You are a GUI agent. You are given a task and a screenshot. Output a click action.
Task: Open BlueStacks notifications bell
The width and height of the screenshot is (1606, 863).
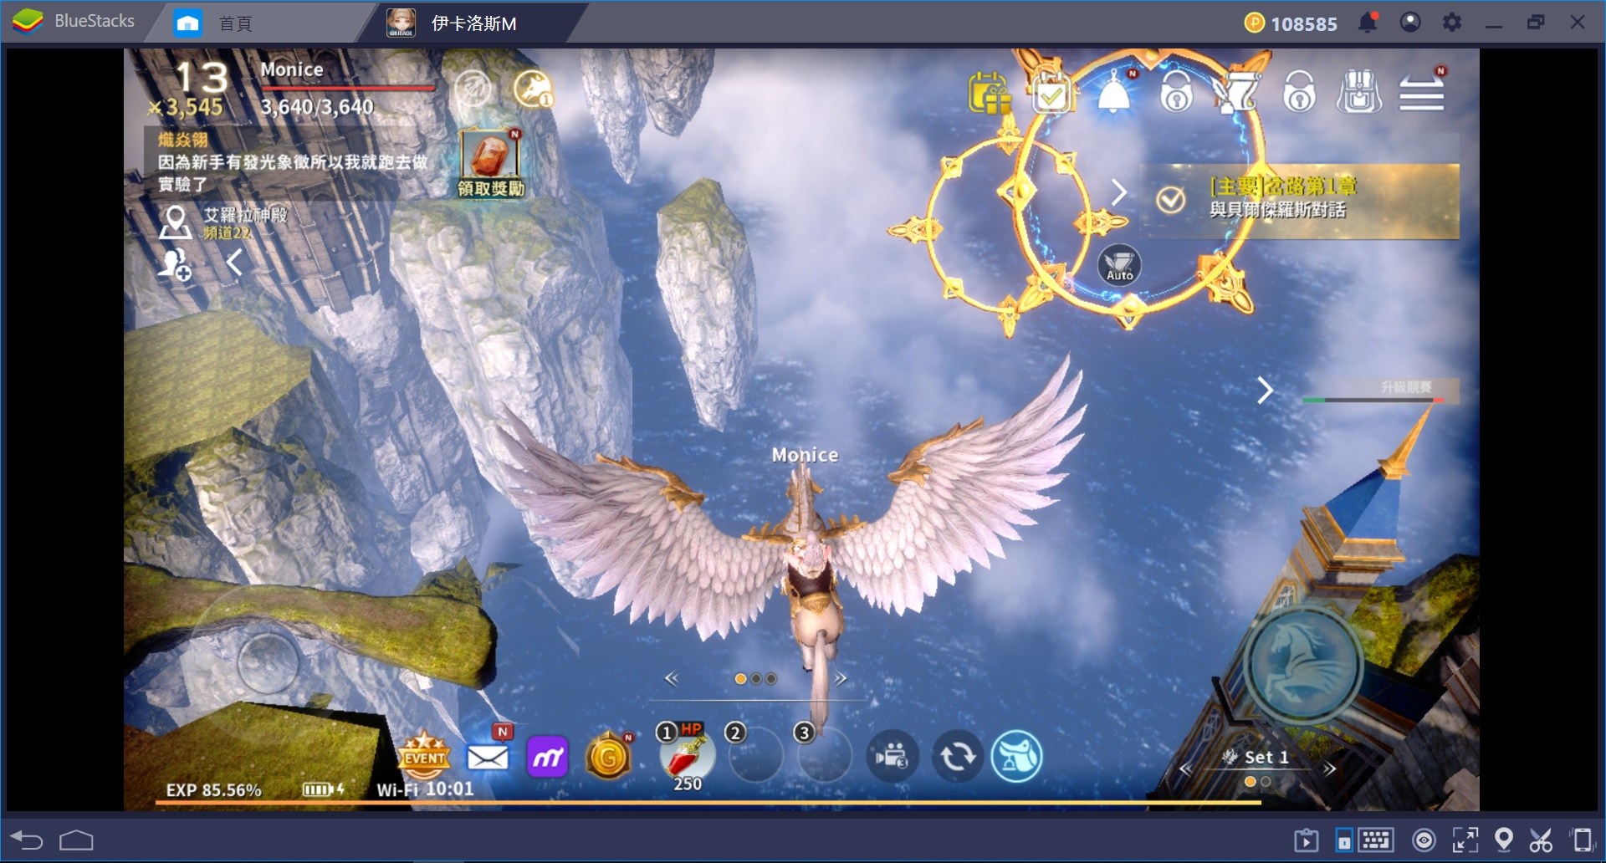click(x=1368, y=23)
